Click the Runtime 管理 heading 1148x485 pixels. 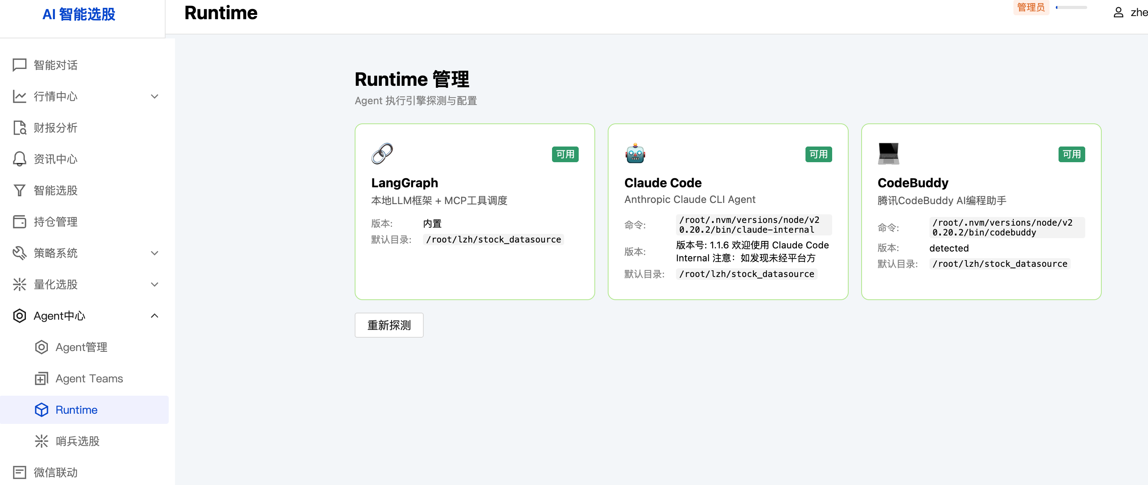412,79
